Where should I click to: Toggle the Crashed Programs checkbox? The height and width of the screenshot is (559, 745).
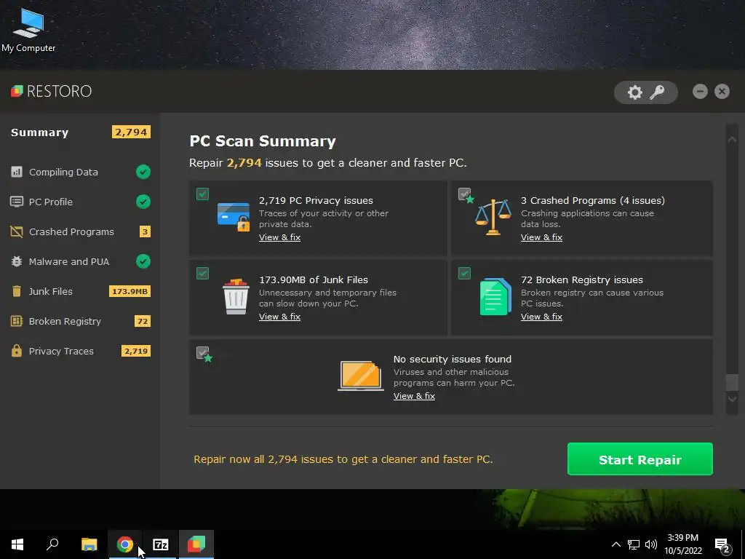(465, 194)
